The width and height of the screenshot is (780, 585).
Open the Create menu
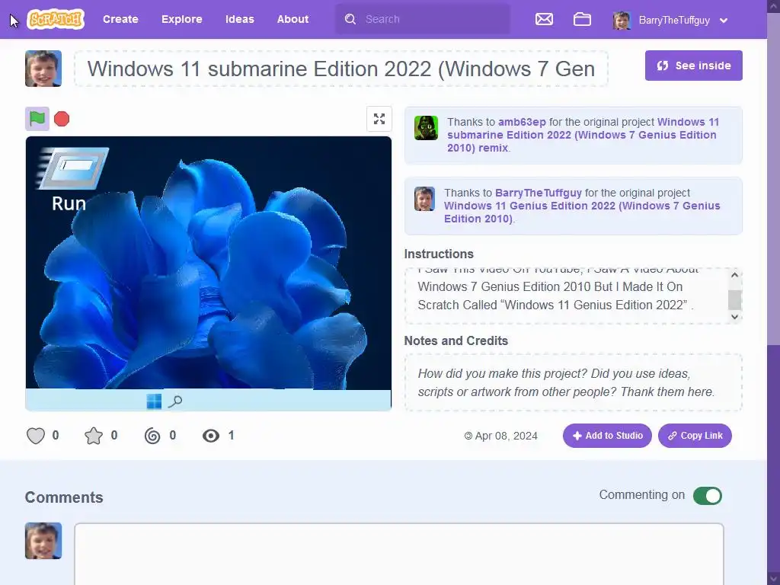[120, 19]
